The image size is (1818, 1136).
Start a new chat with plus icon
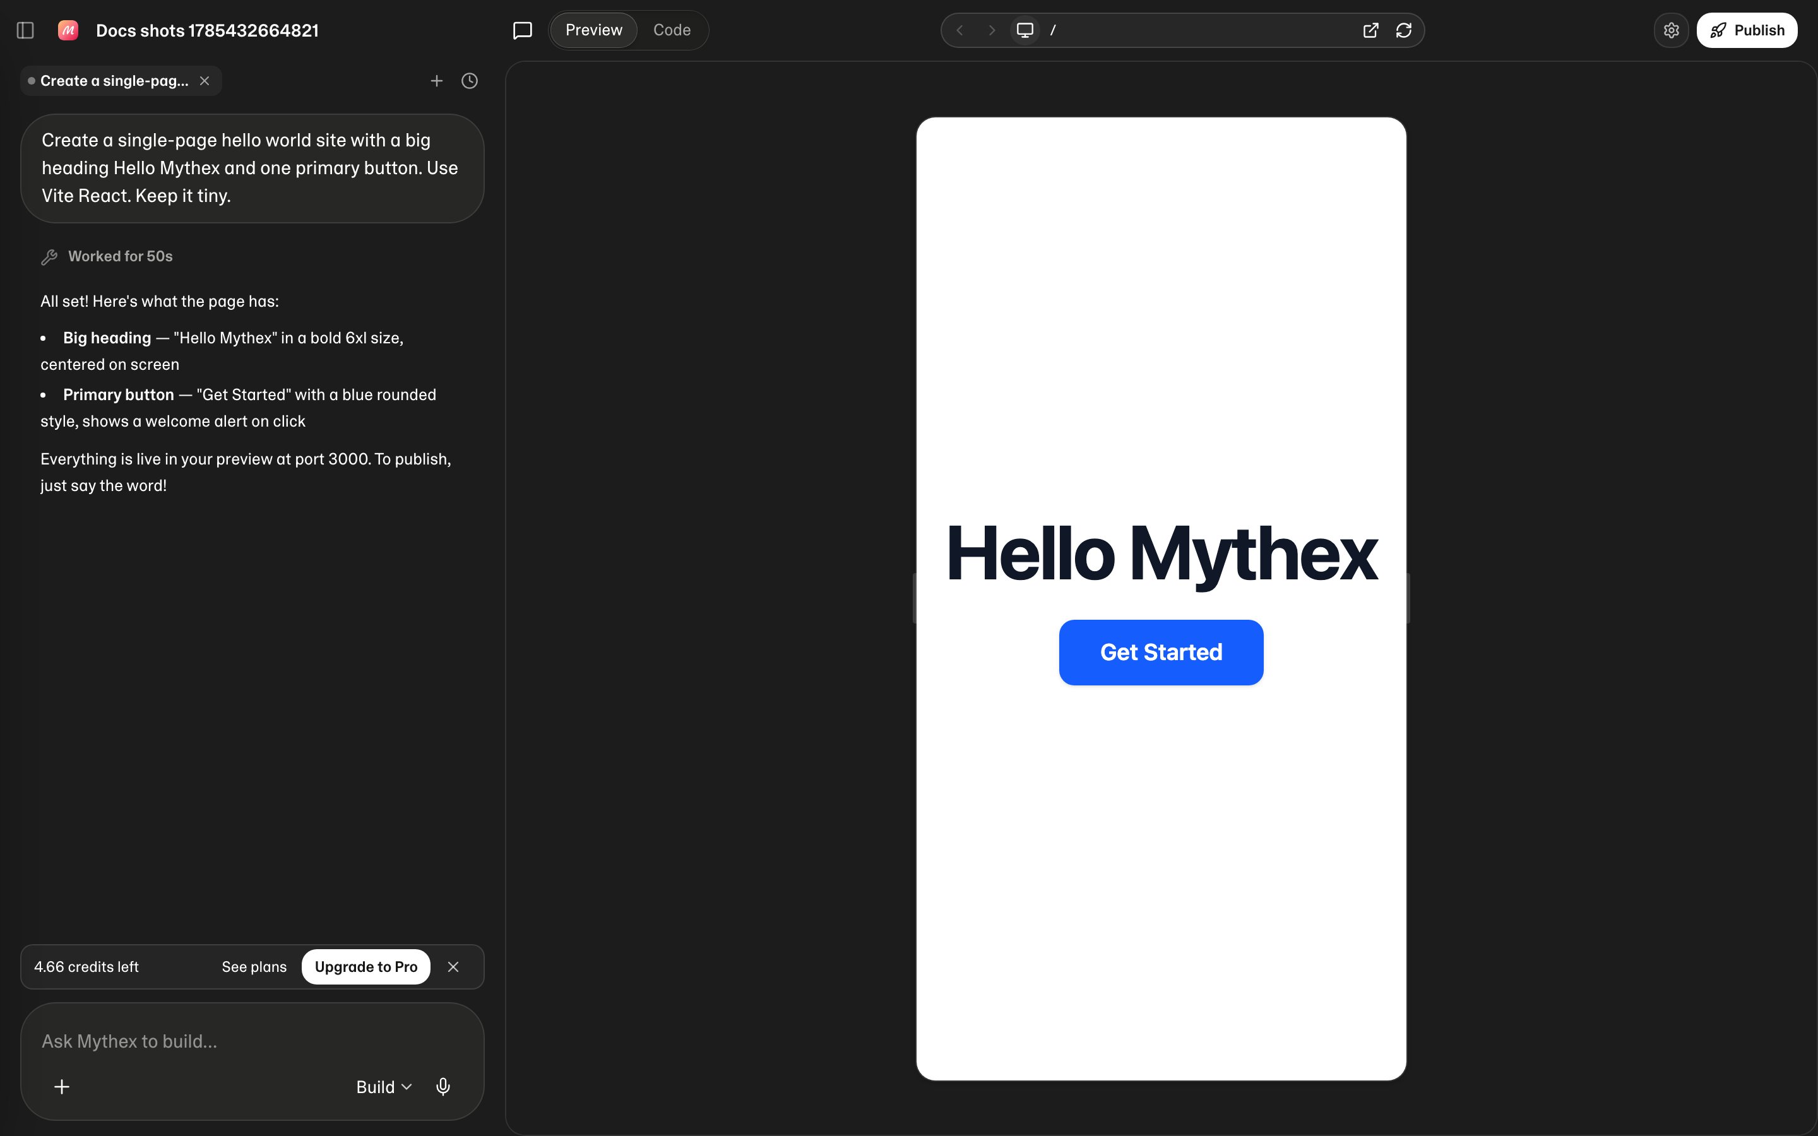click(x=436, y=80)
